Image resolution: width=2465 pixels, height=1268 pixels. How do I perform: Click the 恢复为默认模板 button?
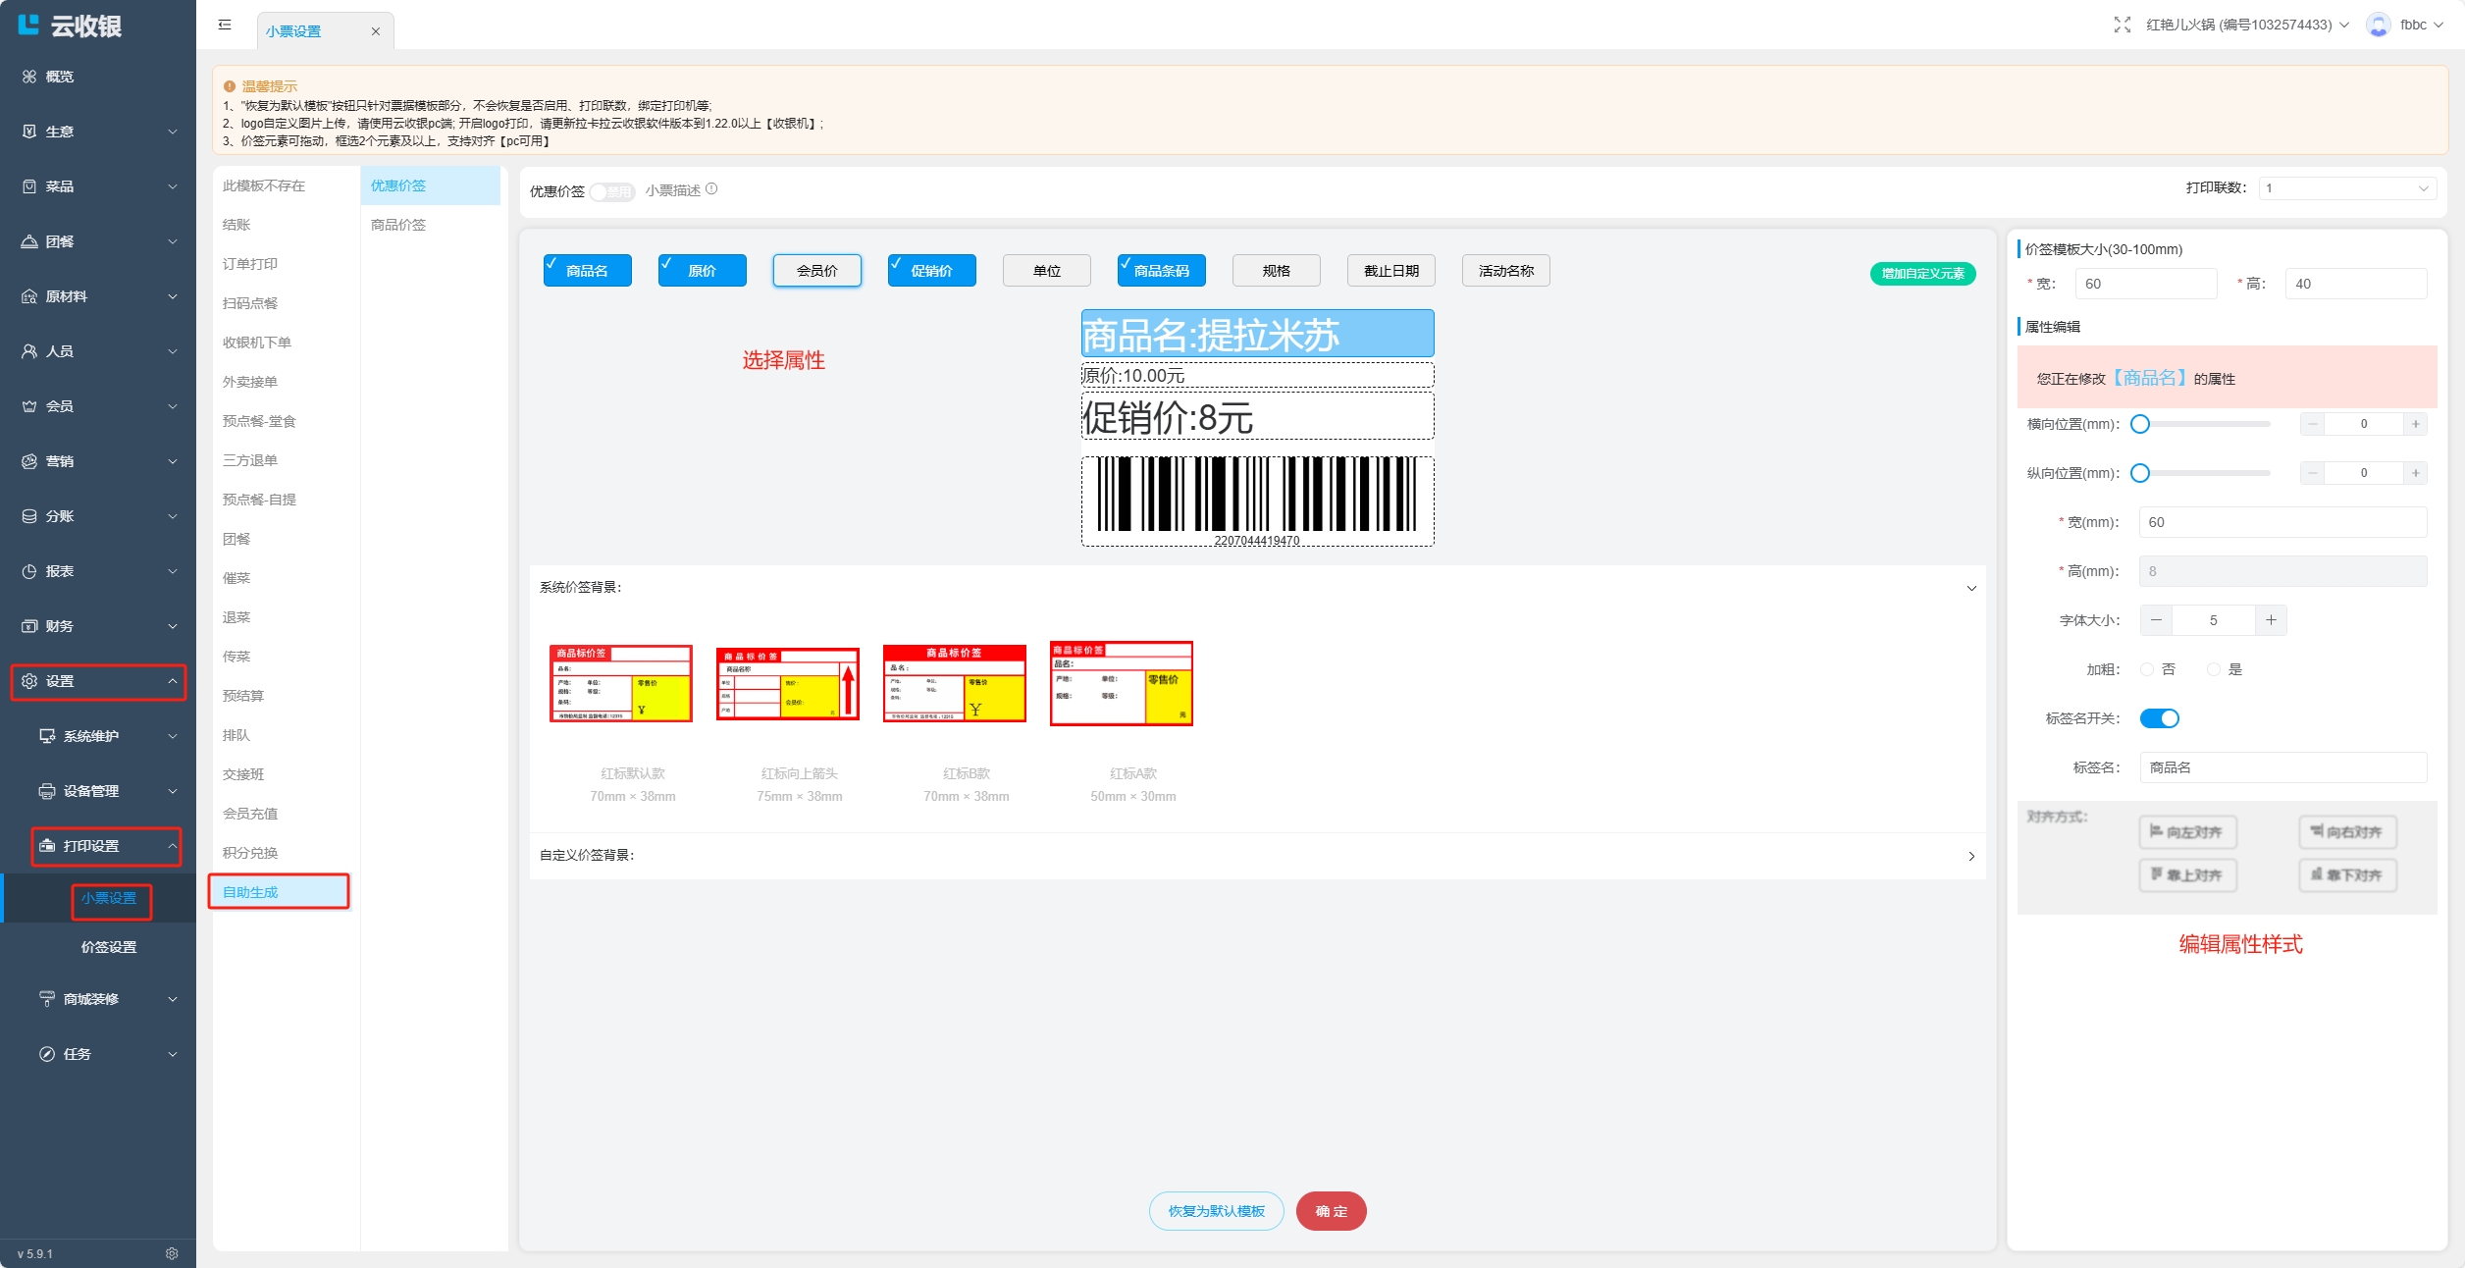coord(1216,1211)
